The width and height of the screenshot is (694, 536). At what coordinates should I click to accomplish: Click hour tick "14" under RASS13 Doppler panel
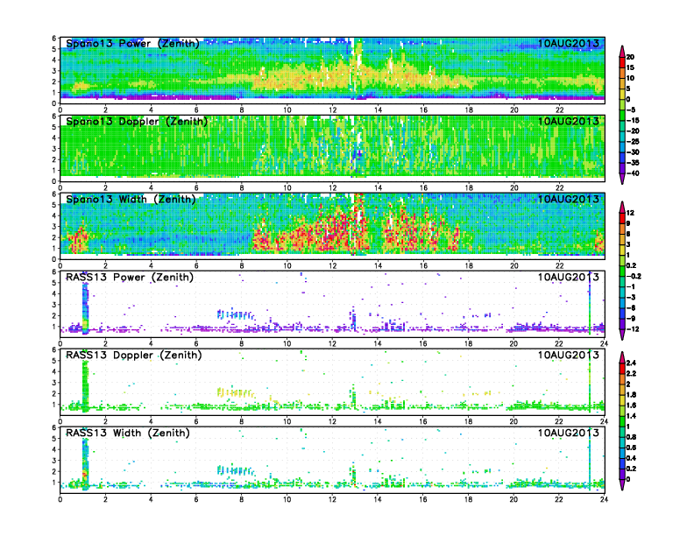[378, 421]
